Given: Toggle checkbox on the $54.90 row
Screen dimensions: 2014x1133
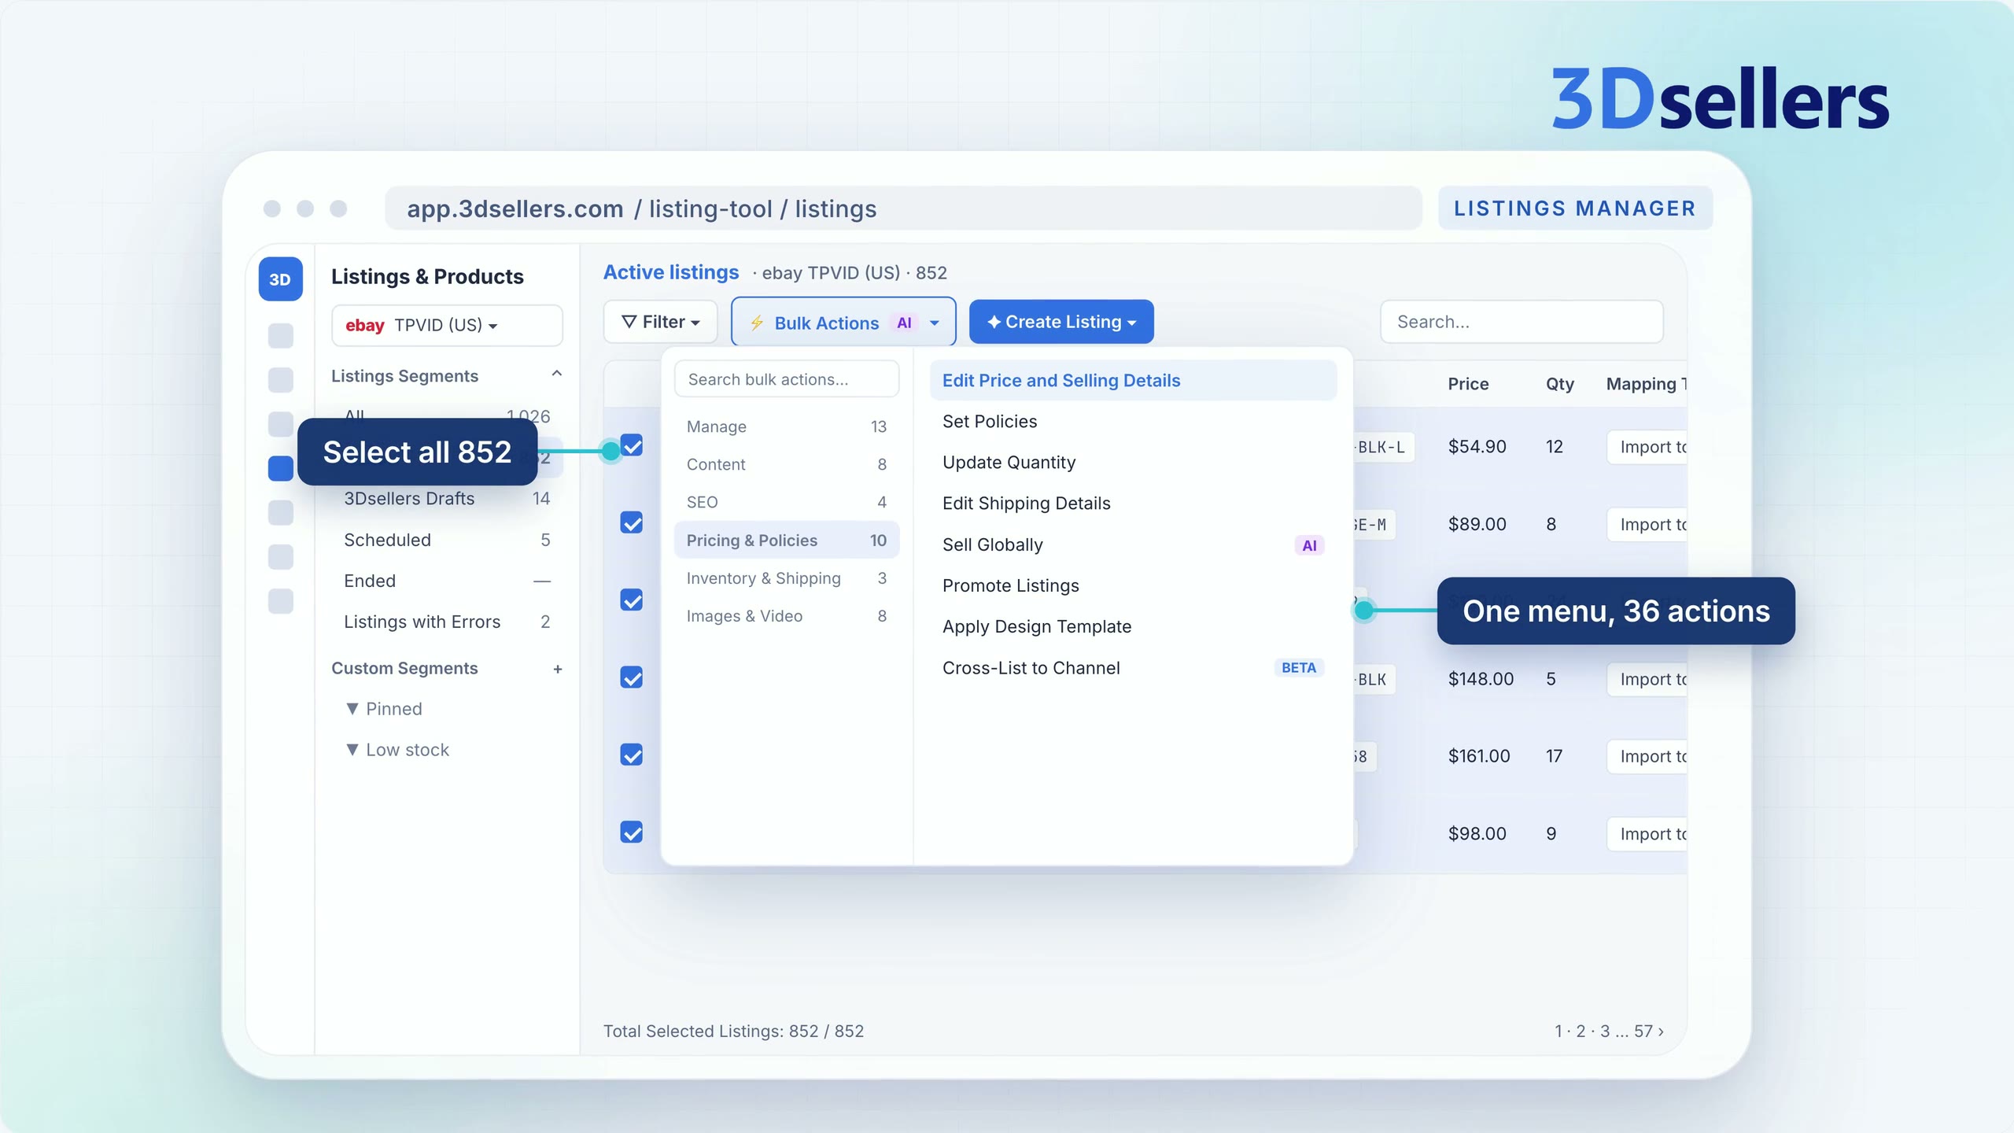Looking at the screenshot, I should click(632, 446).
